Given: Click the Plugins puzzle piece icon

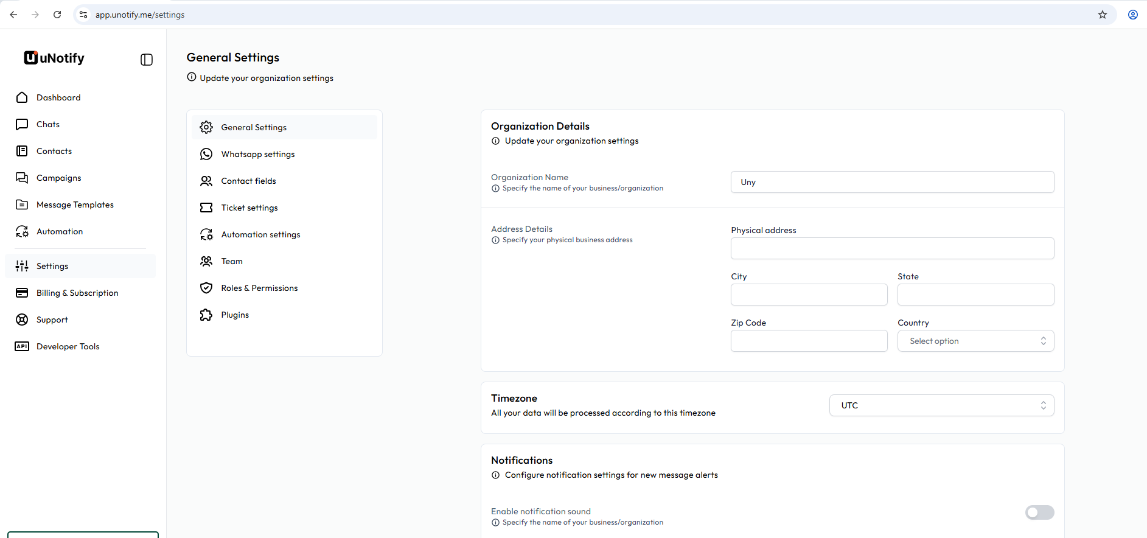Looking at the screenshot, I should (x=206, y=315).
